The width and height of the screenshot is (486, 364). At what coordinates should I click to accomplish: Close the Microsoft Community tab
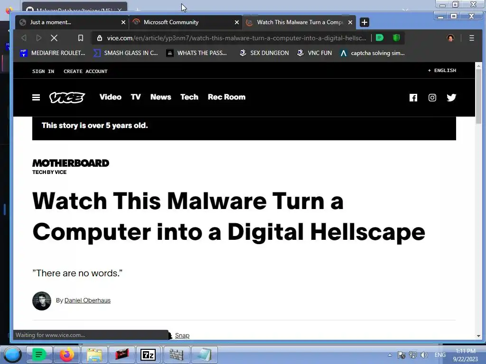tap(237, 22)
